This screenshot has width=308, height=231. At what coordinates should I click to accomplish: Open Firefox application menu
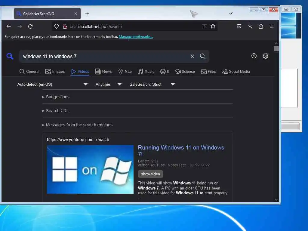point(272,26)
